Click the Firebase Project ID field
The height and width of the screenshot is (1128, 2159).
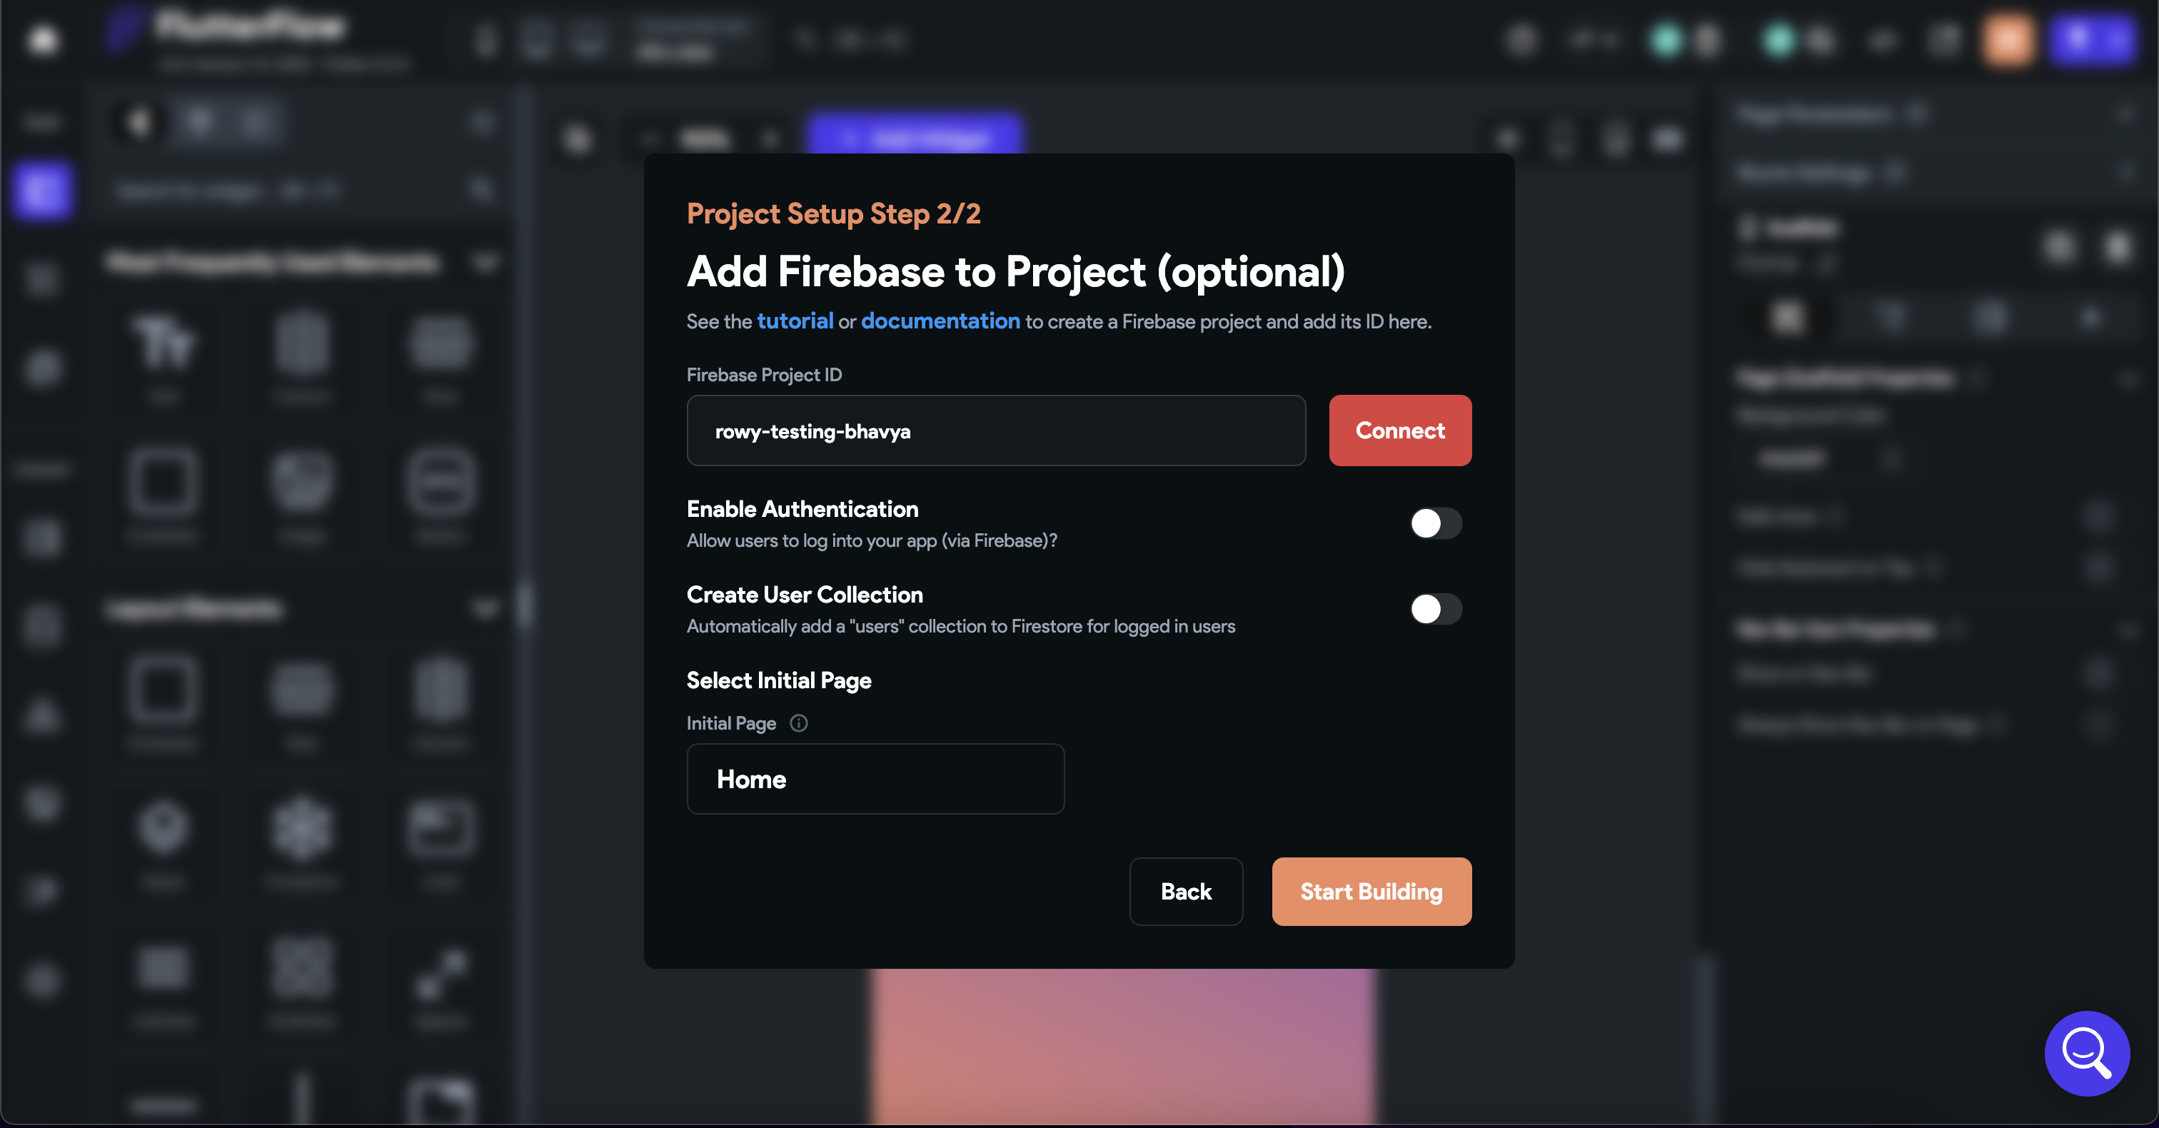pyautogui.click(x=996, y=430)
